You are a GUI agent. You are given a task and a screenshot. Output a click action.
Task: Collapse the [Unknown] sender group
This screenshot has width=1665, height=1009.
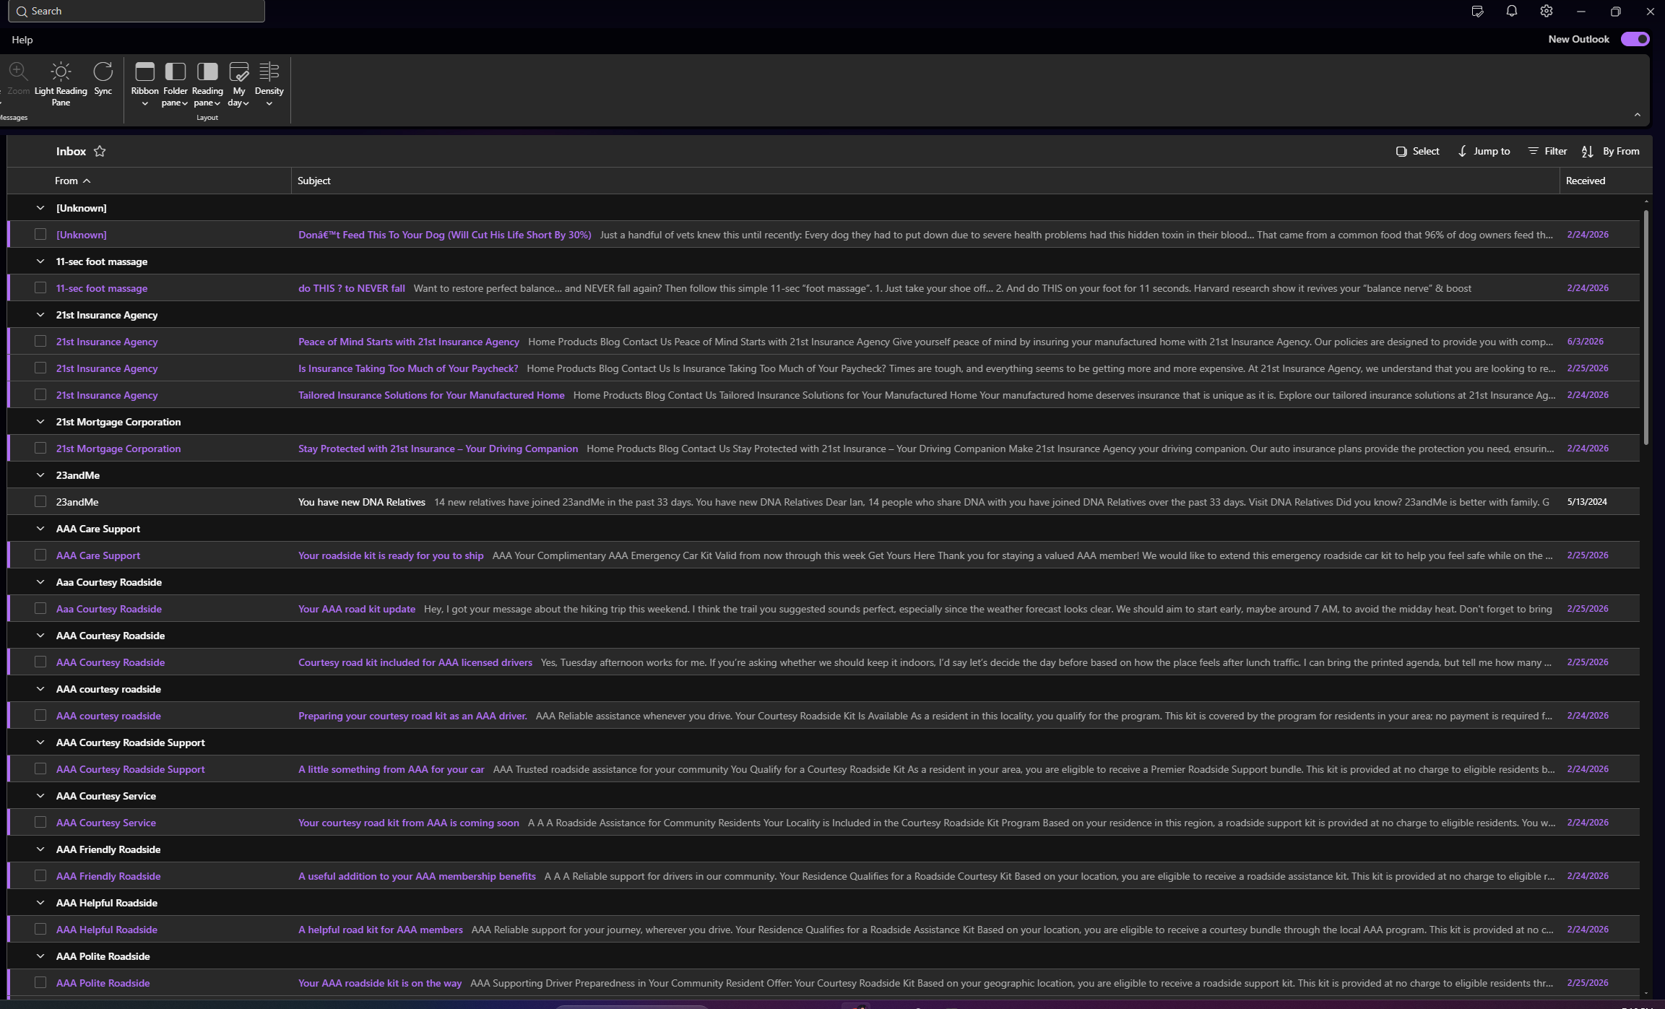pyautogui.click(x=40, y=208)
